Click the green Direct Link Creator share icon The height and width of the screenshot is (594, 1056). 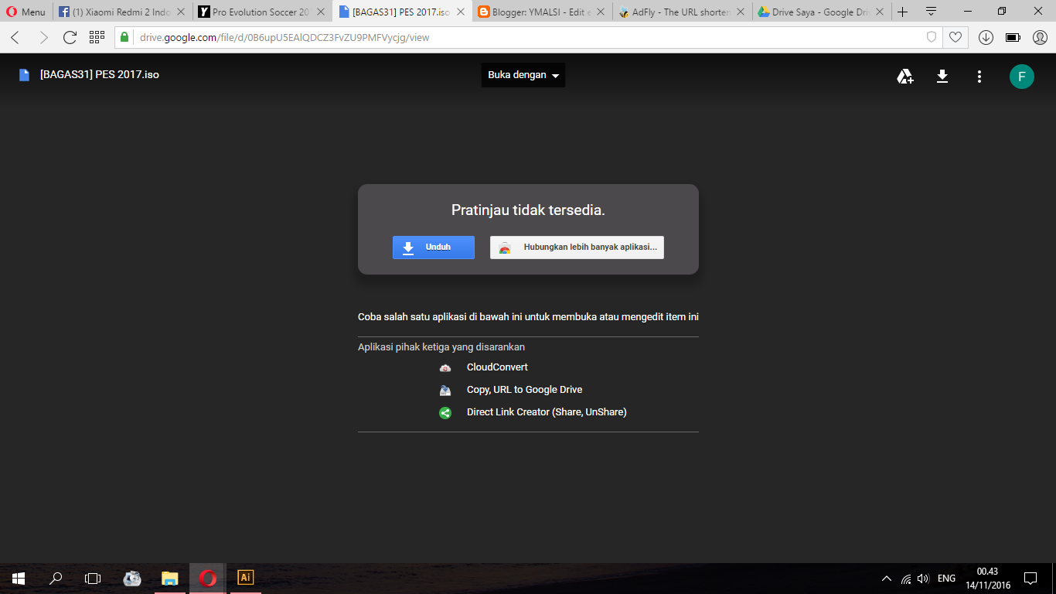click(x=445, y=413)
